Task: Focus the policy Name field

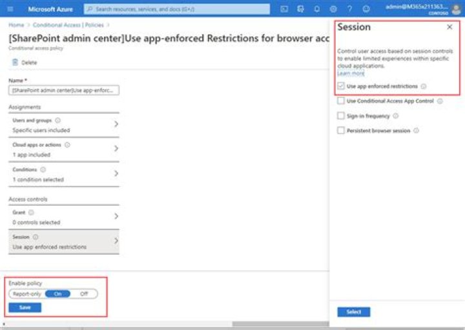Action: click(64, 90)
